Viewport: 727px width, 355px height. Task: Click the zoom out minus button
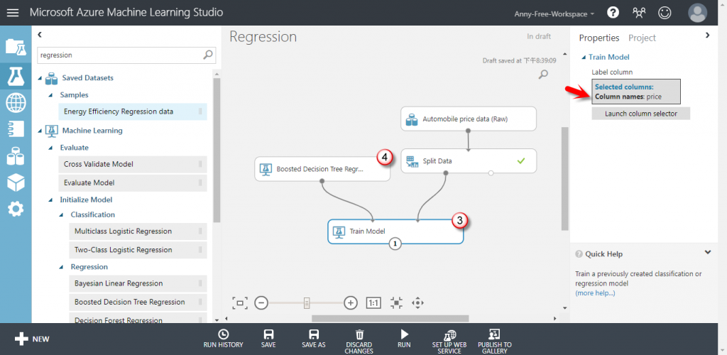pyautogui.click(x=261, y=303)
